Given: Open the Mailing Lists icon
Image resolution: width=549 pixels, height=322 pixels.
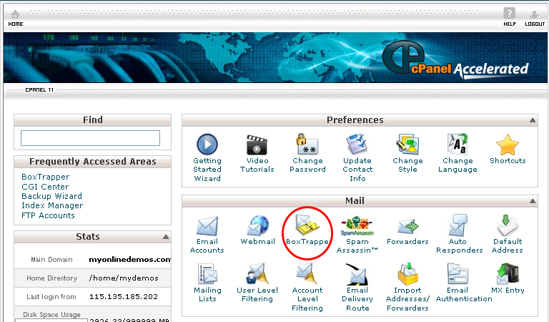Looking at the screenshot, I should [207, 273].
